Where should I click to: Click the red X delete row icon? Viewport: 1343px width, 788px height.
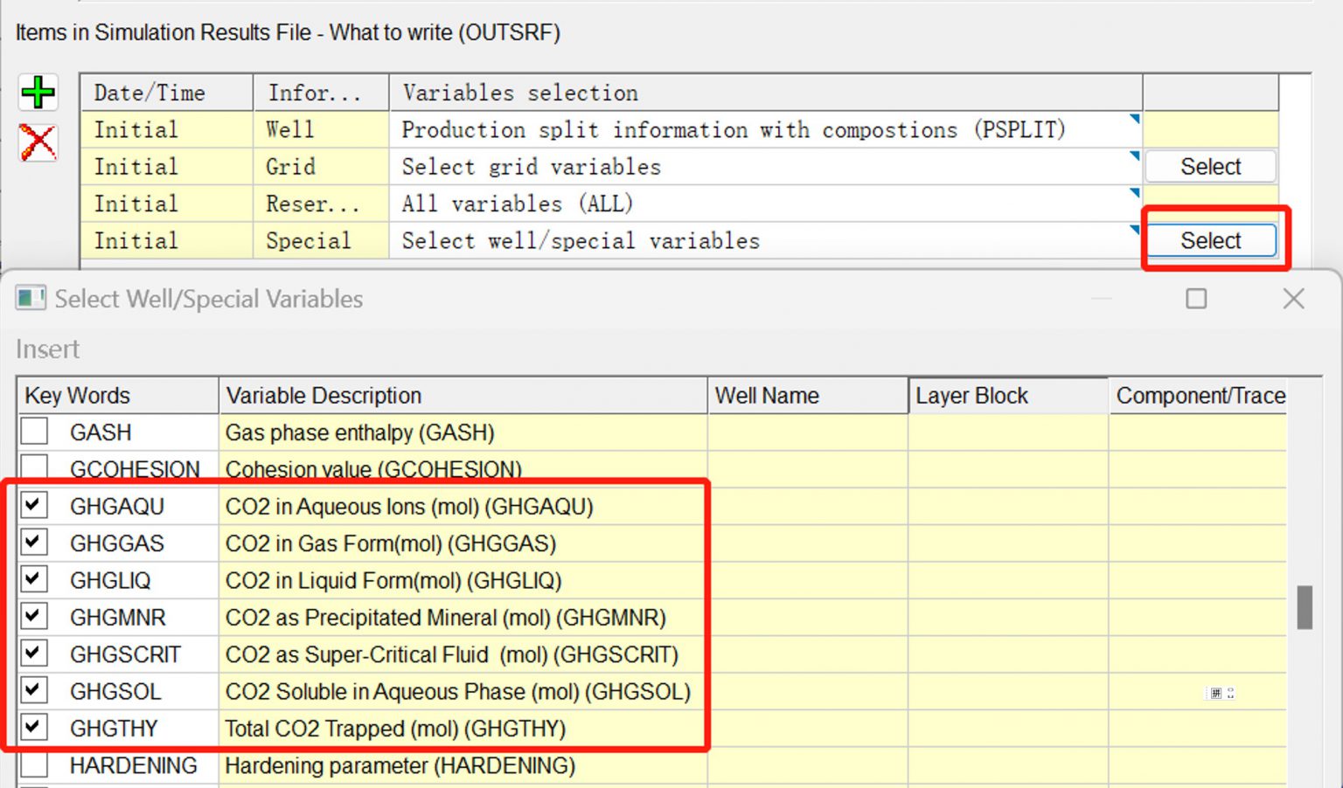click(x=38, y=142)
